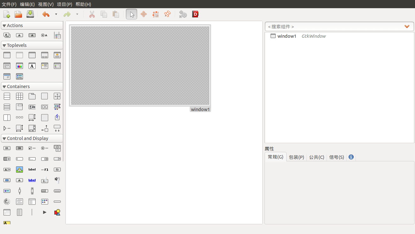
Task: Open Glade preferences via gears toolbar icon
Action: [x=183, y=14]
